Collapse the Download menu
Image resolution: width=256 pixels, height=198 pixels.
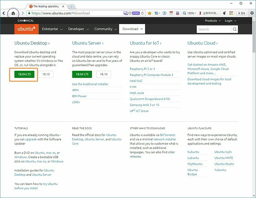click(132, 29)
